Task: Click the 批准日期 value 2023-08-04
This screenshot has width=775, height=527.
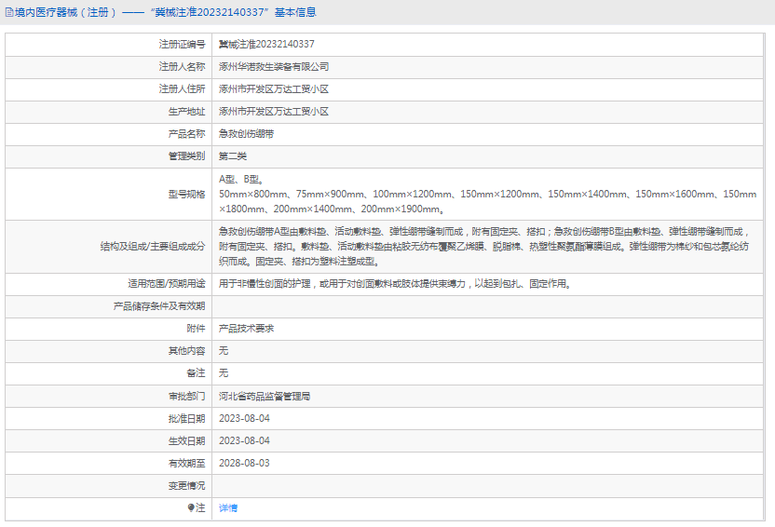Action: pyautogui.click(x=244, y=418)
